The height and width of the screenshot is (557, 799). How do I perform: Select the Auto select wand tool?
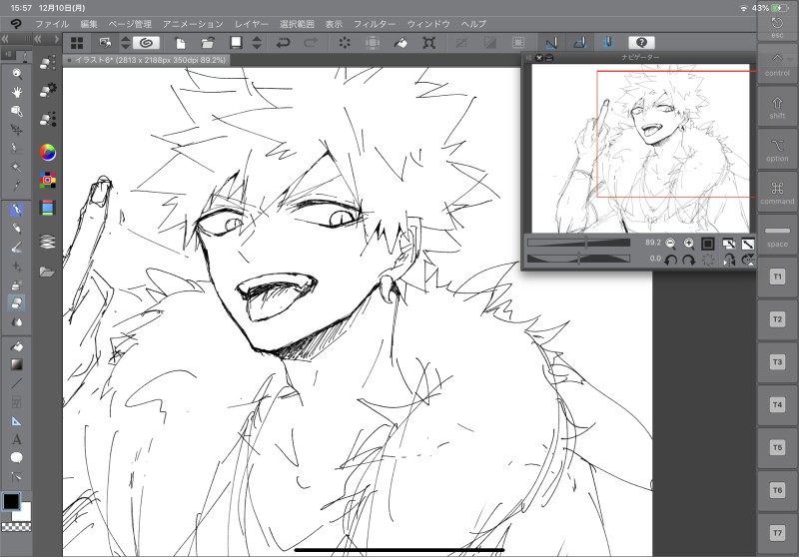click(17, 167)
